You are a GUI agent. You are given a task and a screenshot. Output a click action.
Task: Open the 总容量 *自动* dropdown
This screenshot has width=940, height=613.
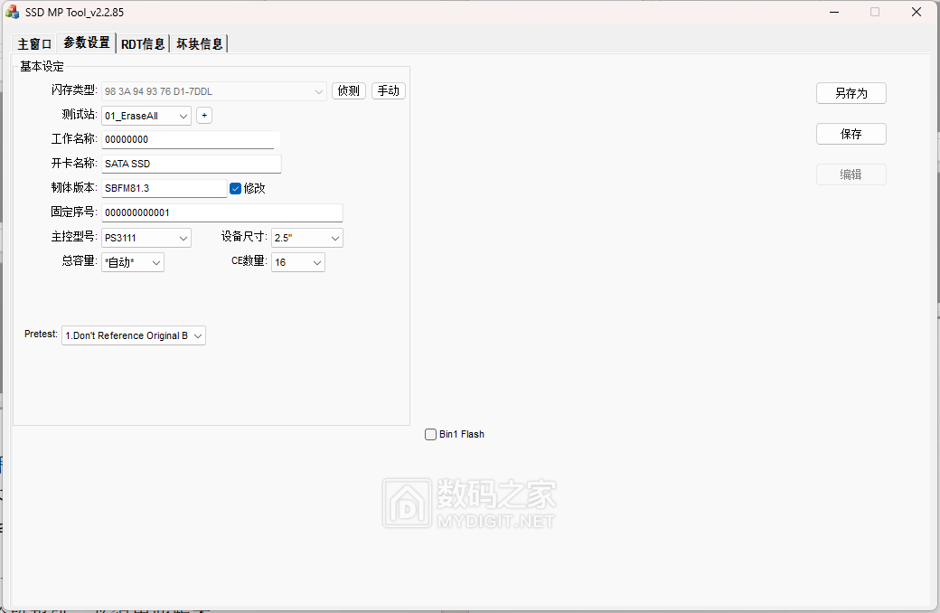coord(133,262)
